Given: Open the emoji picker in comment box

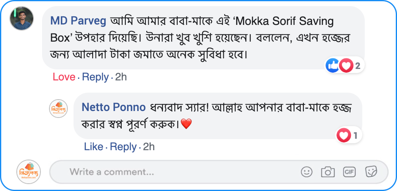Looking at the screenshot, I should (307, 172).
